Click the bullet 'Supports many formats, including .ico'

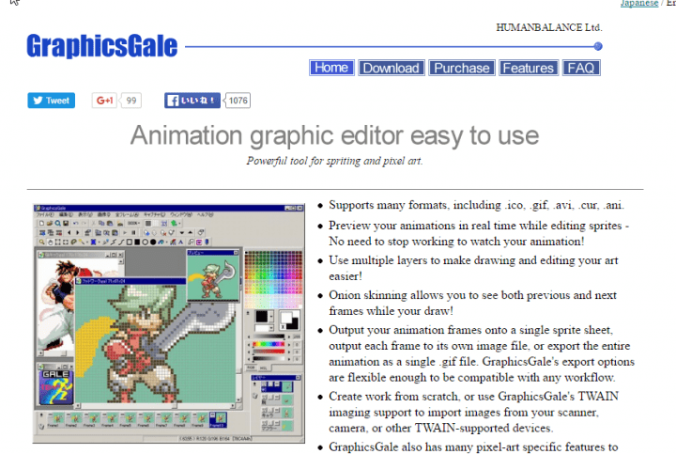point(476,205)
